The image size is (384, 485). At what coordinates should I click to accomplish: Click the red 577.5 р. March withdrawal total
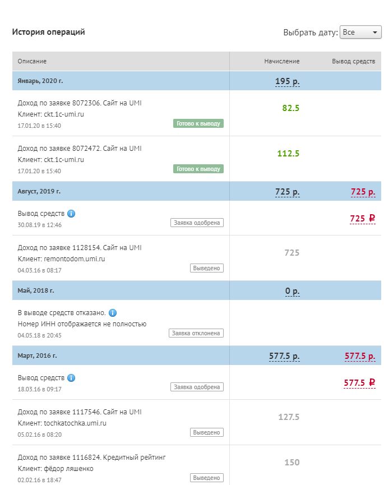pyautogui.click(x=359, y=356)
